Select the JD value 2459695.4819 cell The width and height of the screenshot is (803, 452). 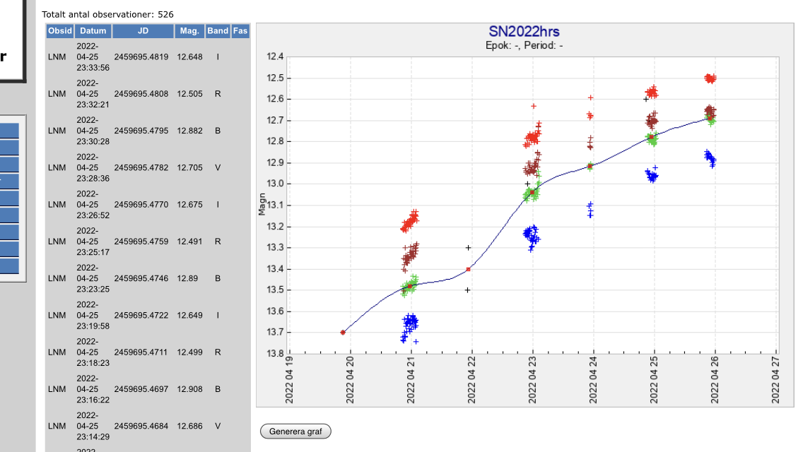pos(141,57)
